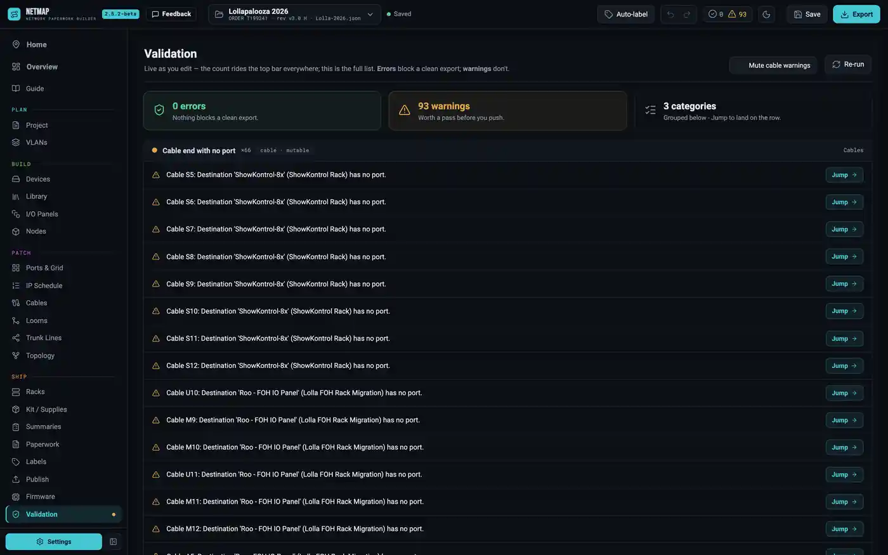Click the 2.5.2-beta version badge
The width and height of the screenshot is (888, 555).
121,14
